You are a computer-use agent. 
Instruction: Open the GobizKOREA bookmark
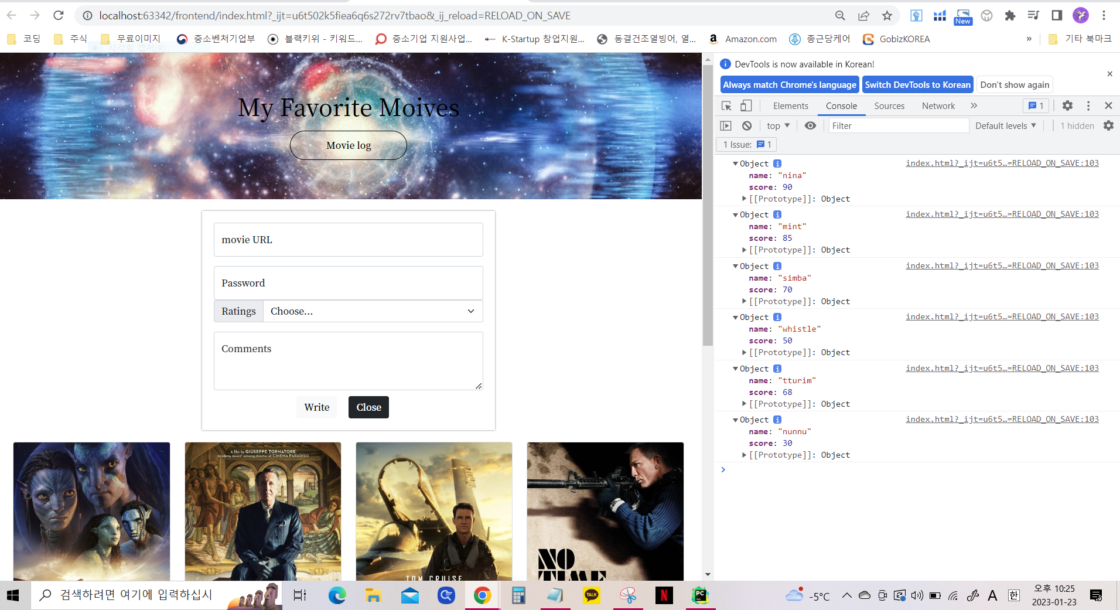pos(896,39)
